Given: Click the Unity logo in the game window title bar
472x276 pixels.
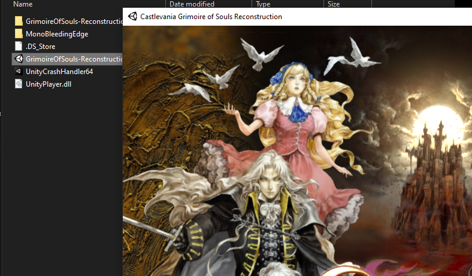Looking at the screenshot, I should point(132,16).
